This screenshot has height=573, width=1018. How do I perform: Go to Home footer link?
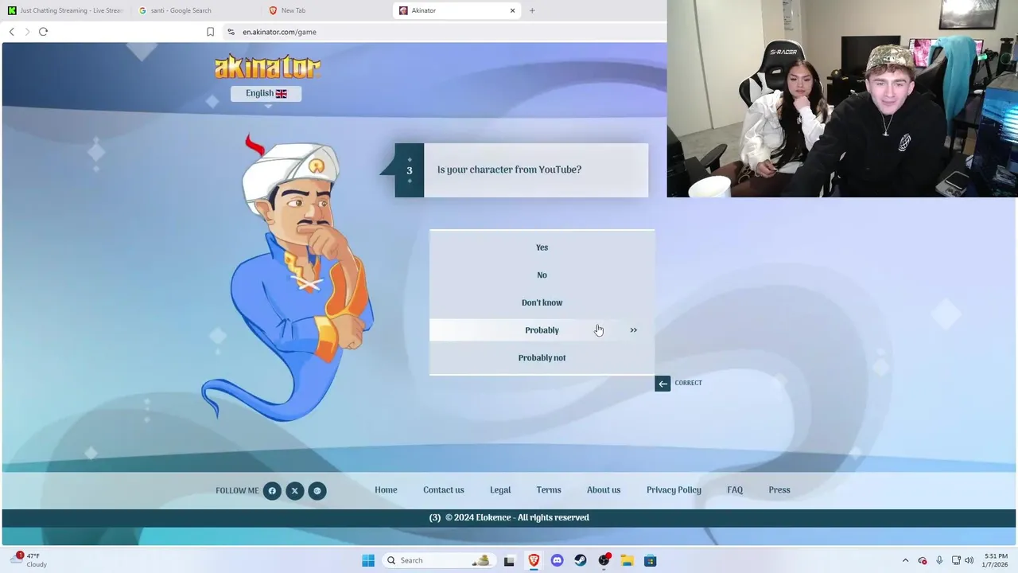(x=386, y=490)
